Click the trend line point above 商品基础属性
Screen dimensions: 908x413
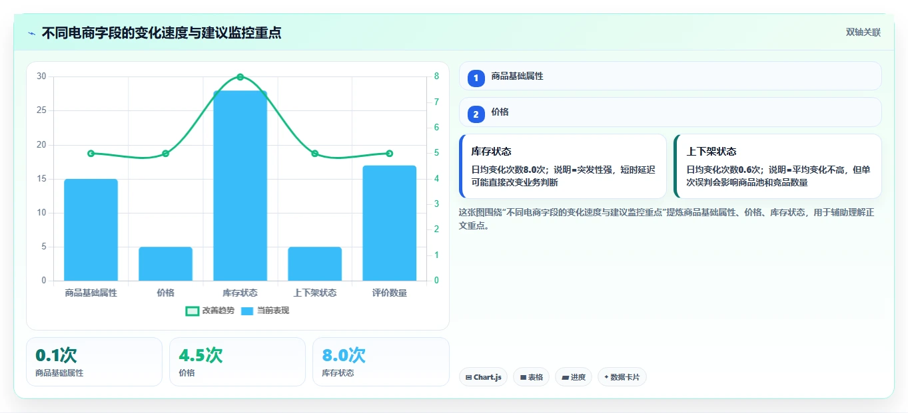[91, 154]
